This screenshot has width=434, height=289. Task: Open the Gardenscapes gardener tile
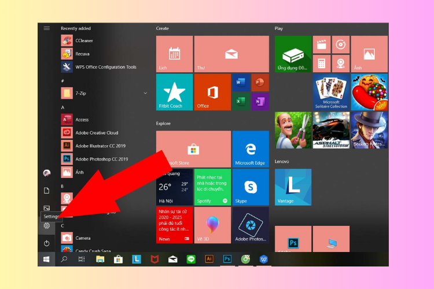coord(293,130)
